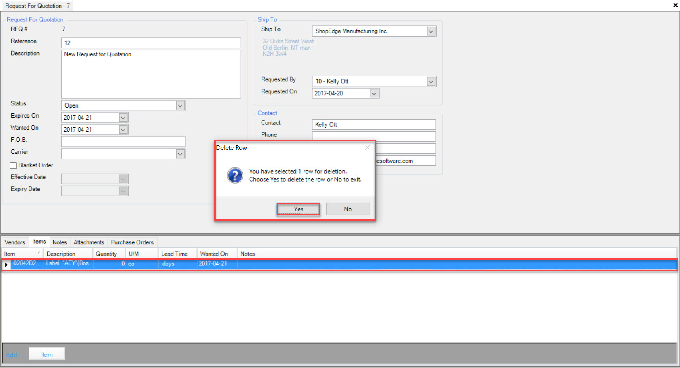Screen dimensions: 680x368
Task: Open the Attachments tab
Action: 89,242
